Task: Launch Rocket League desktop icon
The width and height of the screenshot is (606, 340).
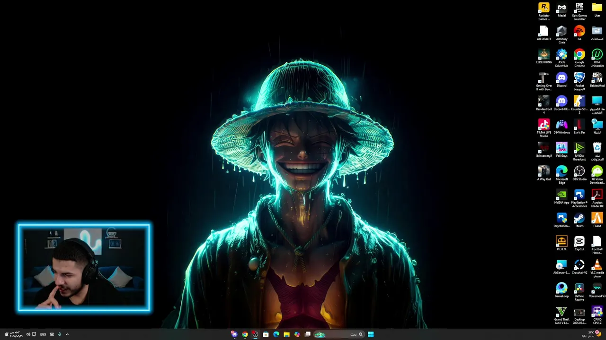Action: coord(579,82)
